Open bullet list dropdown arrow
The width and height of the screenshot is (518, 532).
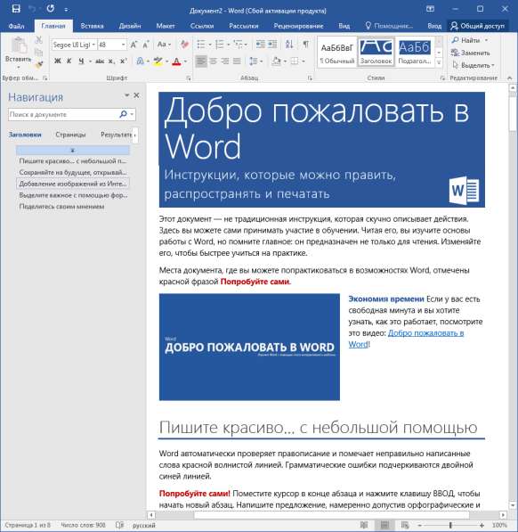point(210,45)
